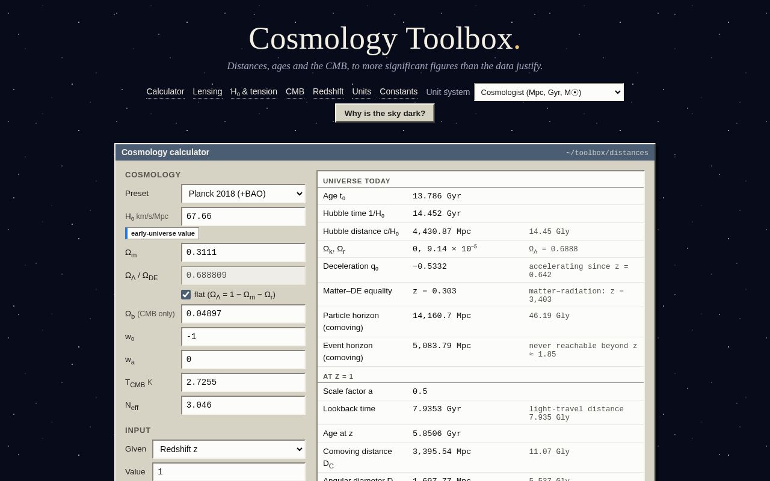This screenshot has width=770, height=481.
Task: Click the ΩΛ = 0.6888 note
Action: [x=553, y=250]
